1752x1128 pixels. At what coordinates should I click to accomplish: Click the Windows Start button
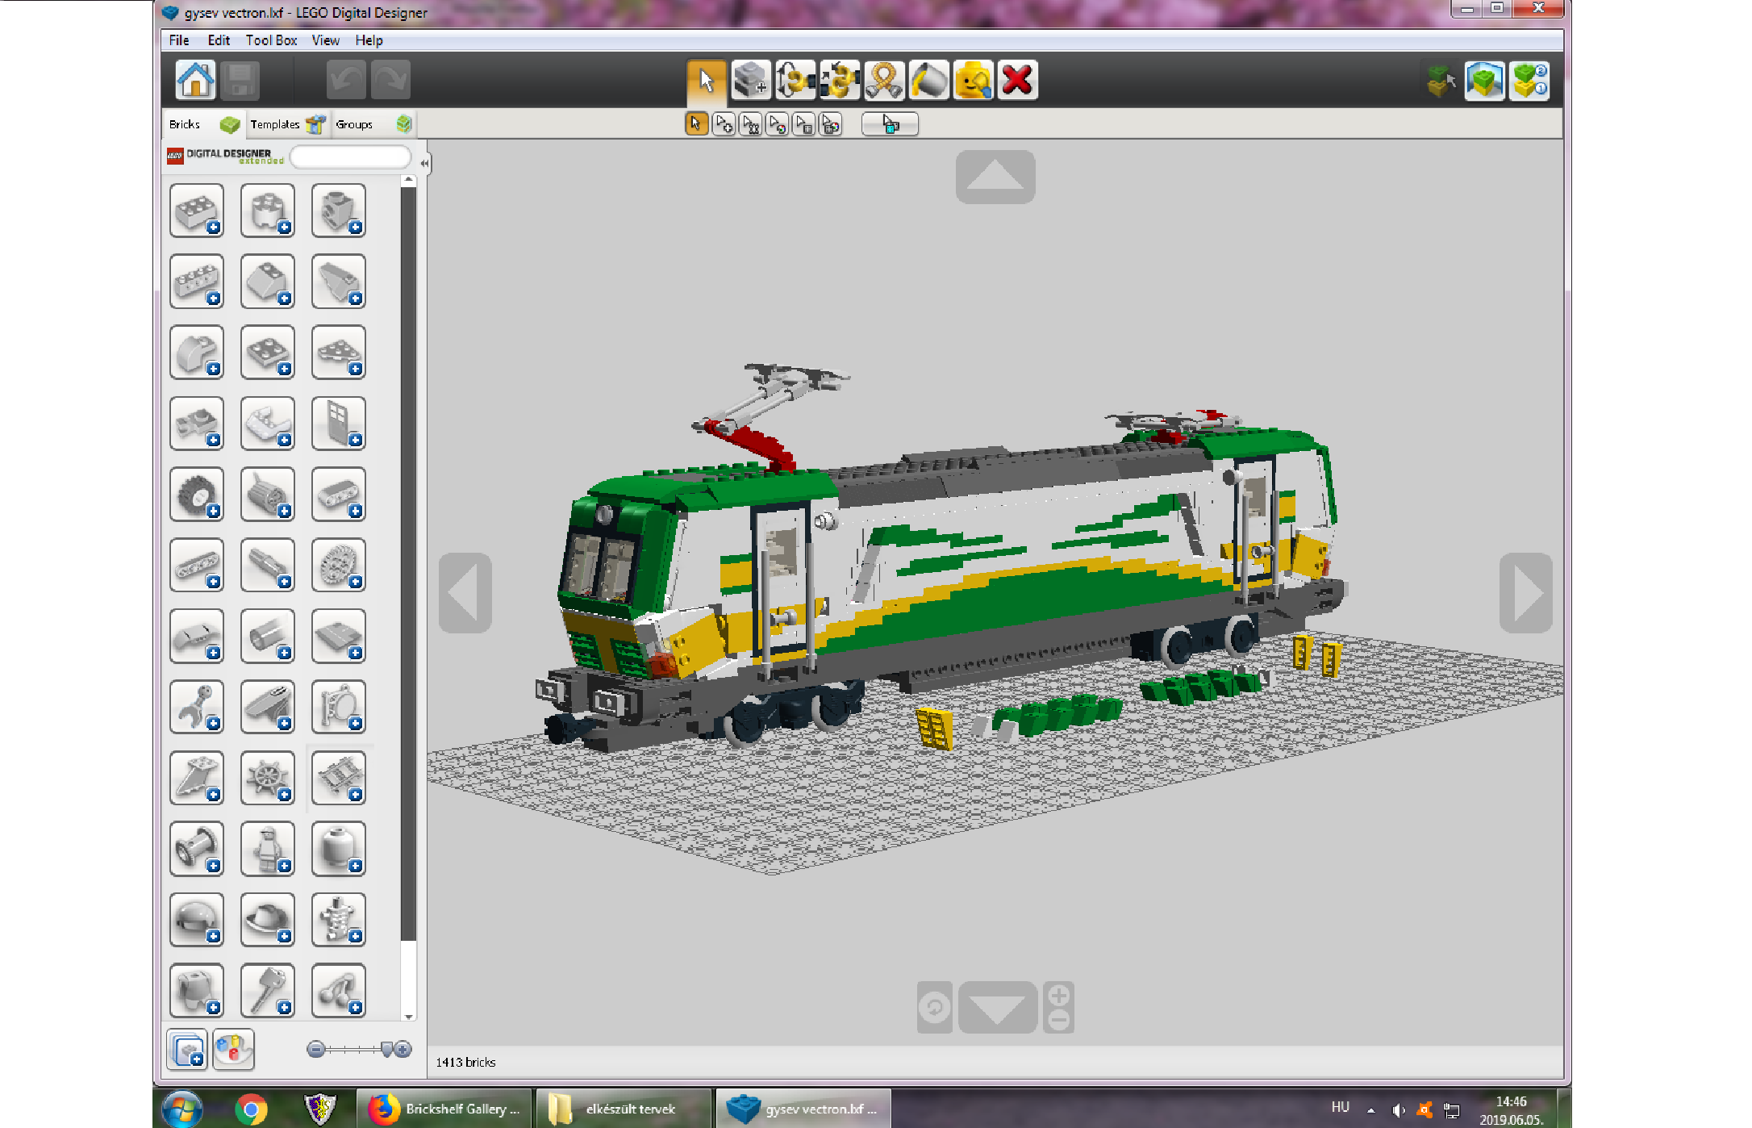click(181, 1109)
